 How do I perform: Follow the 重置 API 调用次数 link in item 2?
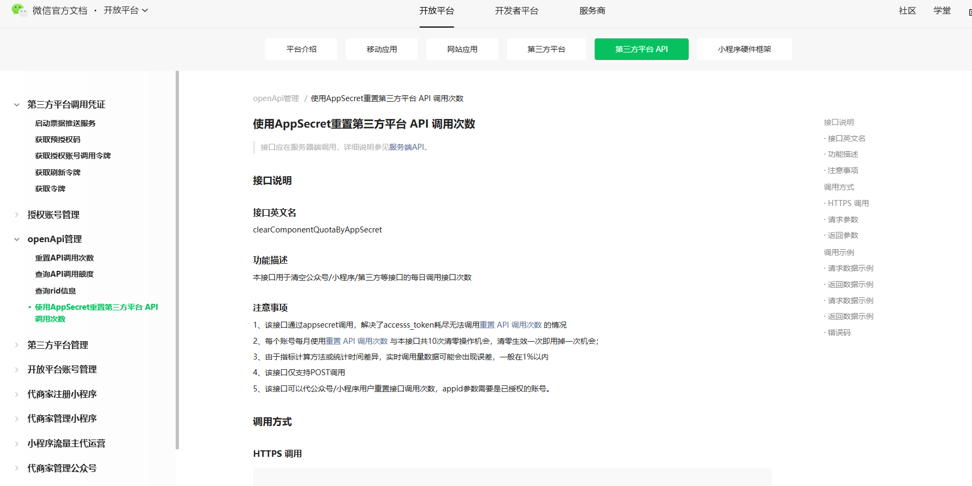(357, 341)
